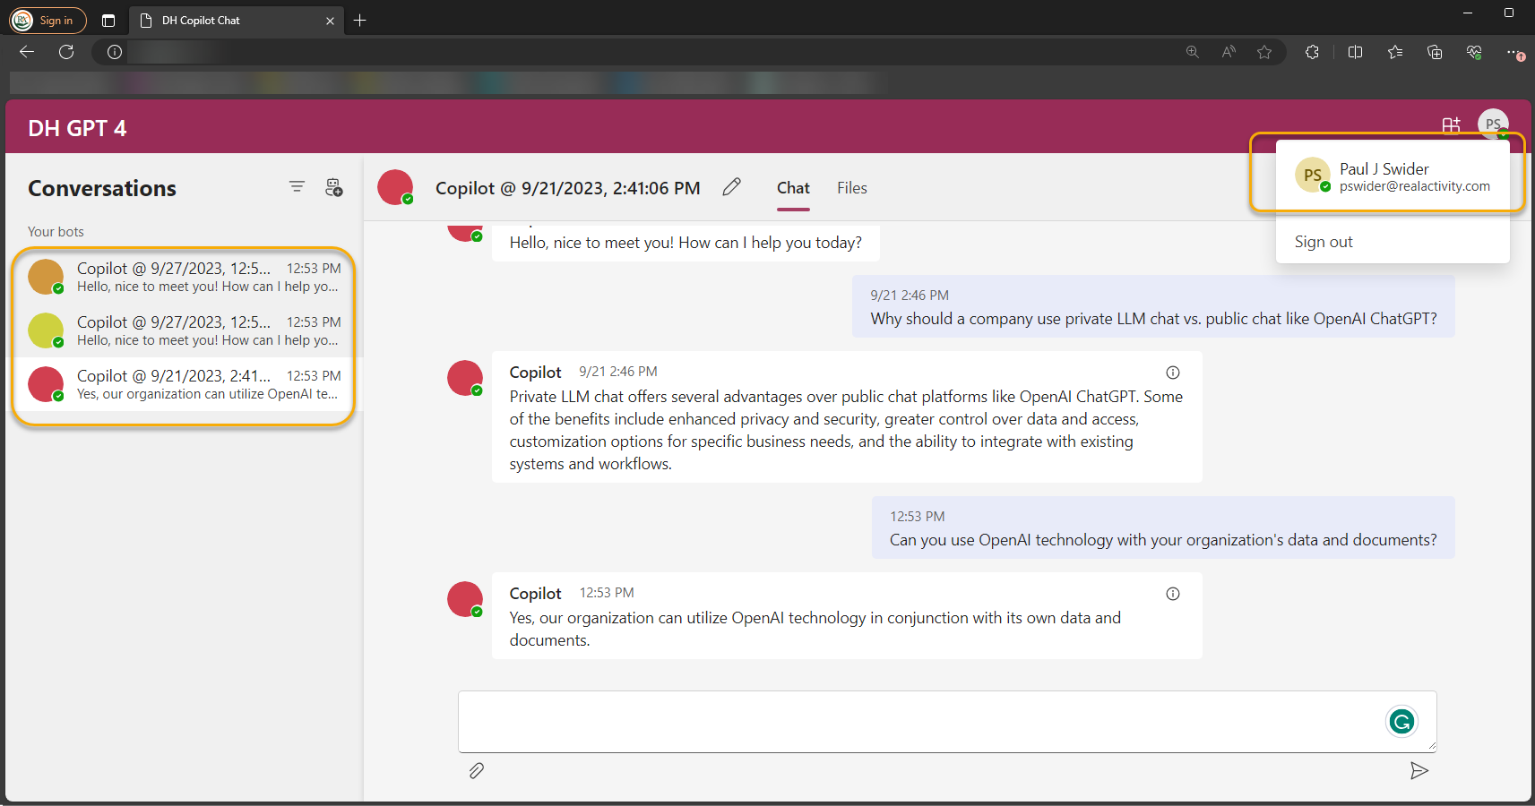Click 'Hello, nice to meet you!' chat message
Image resolution: width=1535 pixels, height=806 pixels.
tap(686, 243)
